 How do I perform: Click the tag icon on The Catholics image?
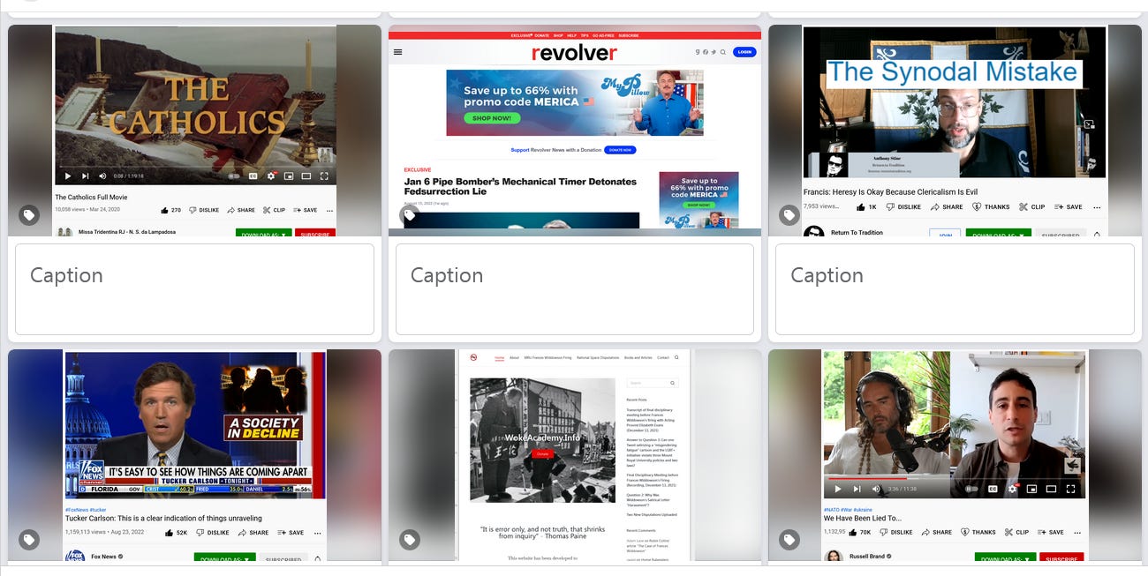pos(29,214)
